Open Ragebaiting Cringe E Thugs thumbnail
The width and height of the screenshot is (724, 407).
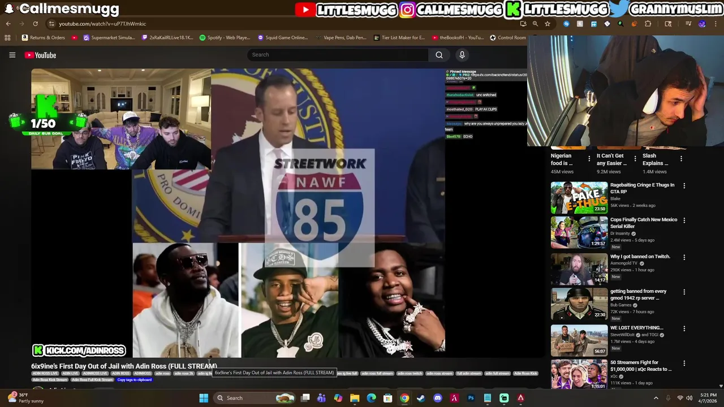click(579, 197)
